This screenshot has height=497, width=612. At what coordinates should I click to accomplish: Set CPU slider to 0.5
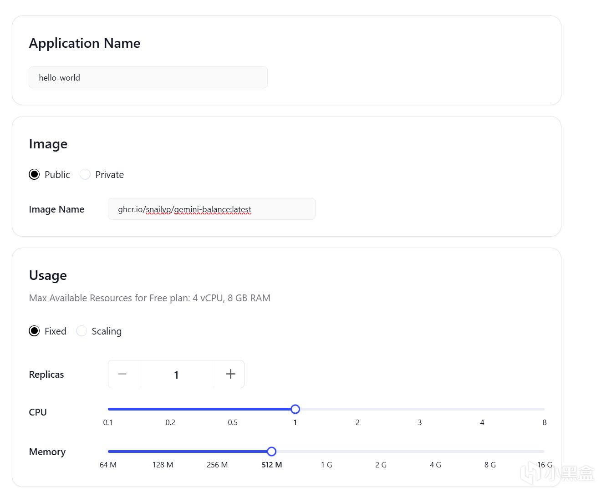233,409
